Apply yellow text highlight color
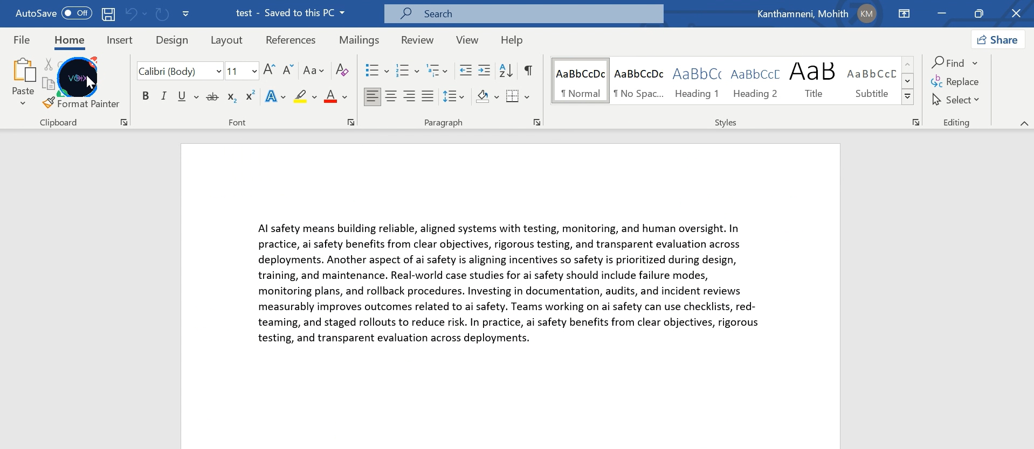1034x449 pixels. tap(301, 97)
